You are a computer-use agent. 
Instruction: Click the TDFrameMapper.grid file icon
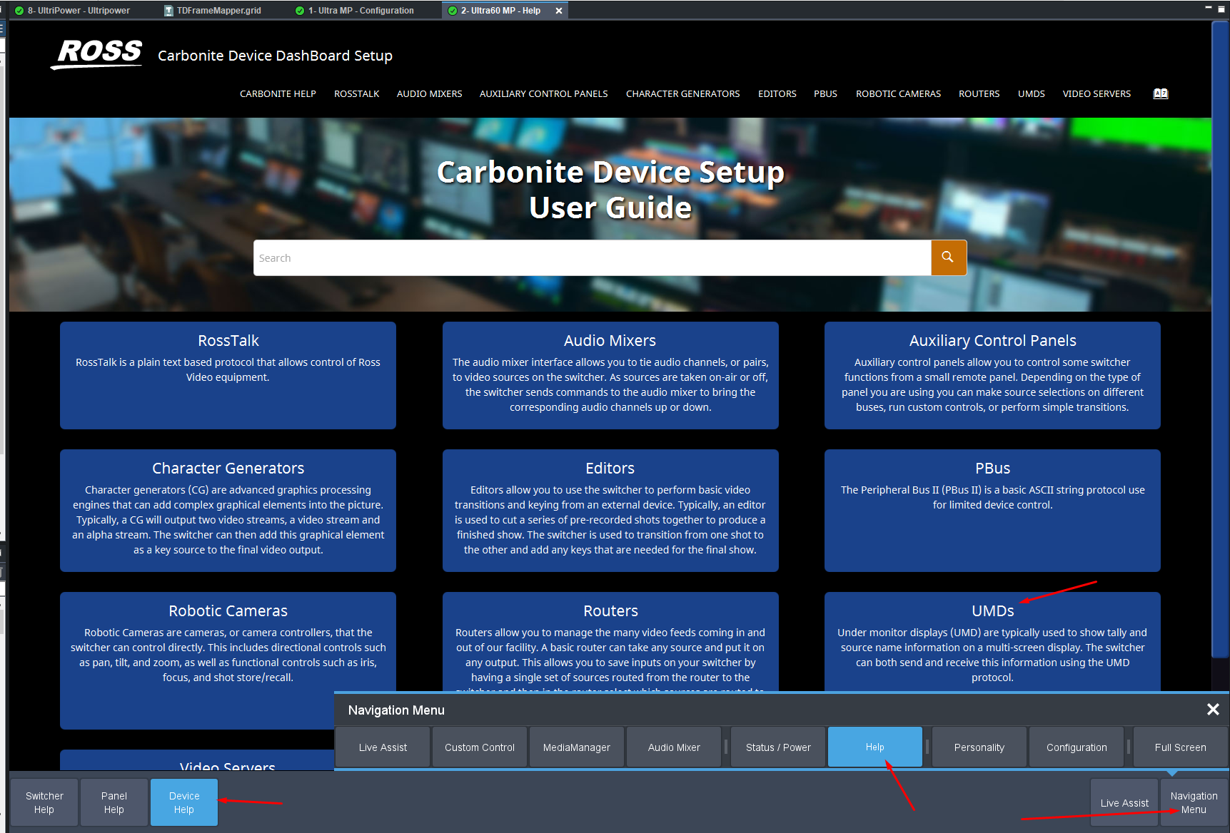pos(169,11)
